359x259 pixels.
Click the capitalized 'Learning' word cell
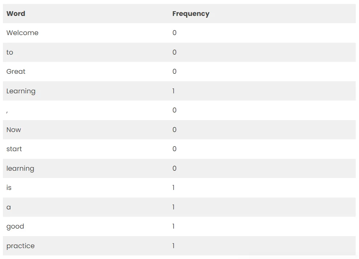click(21, 91)
